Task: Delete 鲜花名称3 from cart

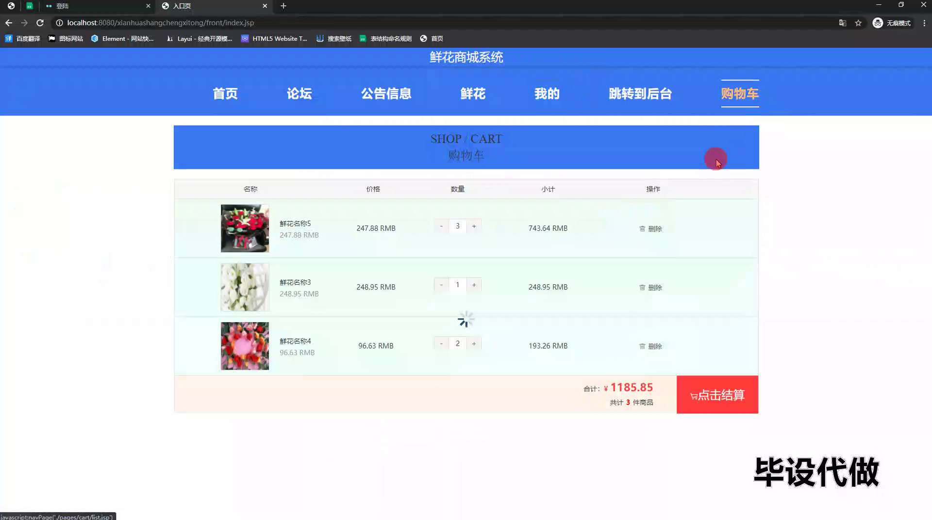Action: click(x=650, y=288)
